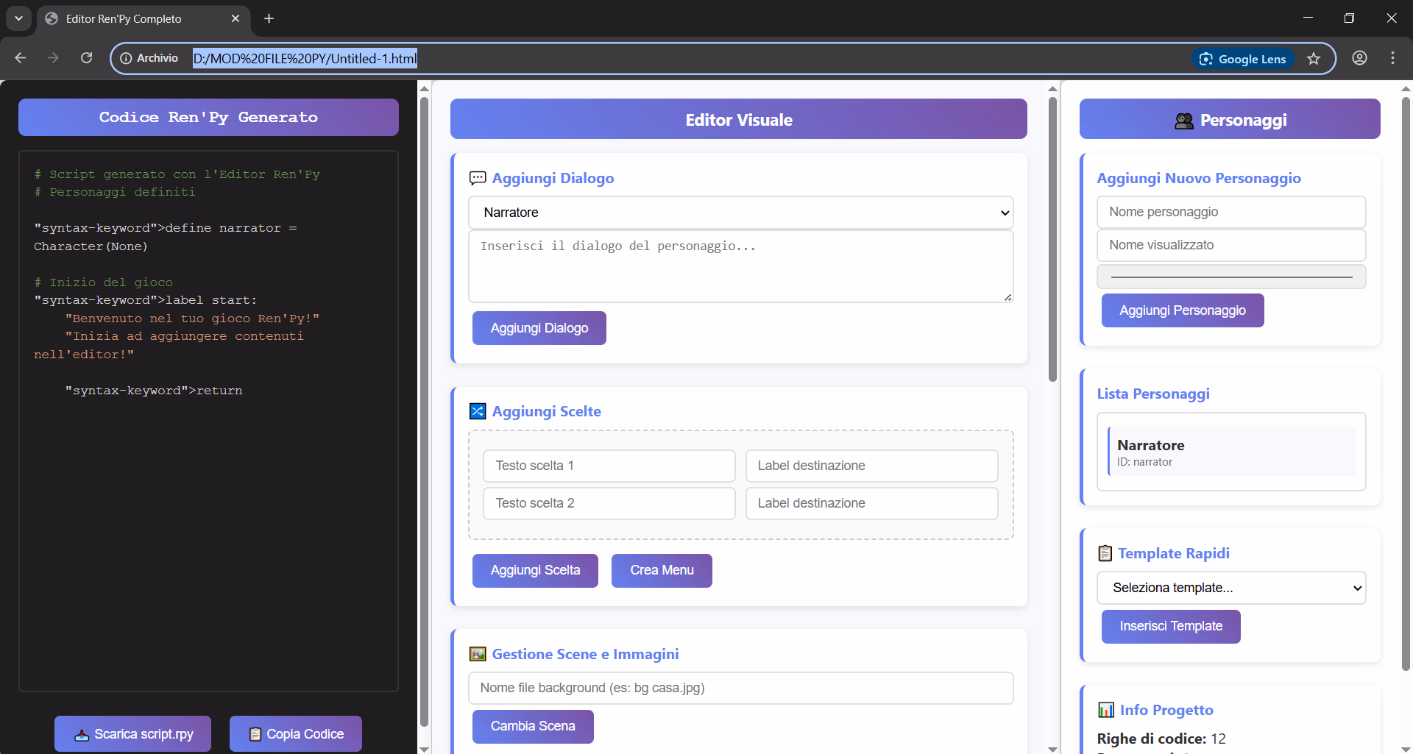Click the Nome visualizzato field

[1231, 245]
